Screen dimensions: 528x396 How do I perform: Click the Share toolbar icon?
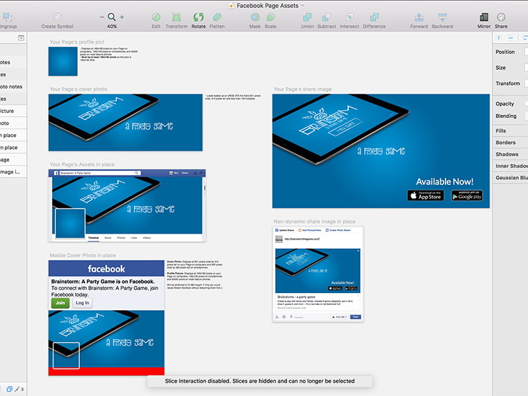point(502,17)
